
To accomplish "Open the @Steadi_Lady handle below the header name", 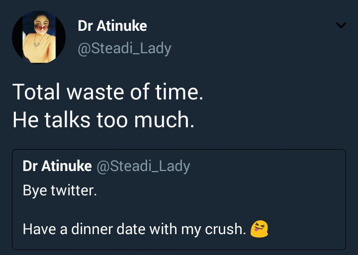I will click(124, 48).
